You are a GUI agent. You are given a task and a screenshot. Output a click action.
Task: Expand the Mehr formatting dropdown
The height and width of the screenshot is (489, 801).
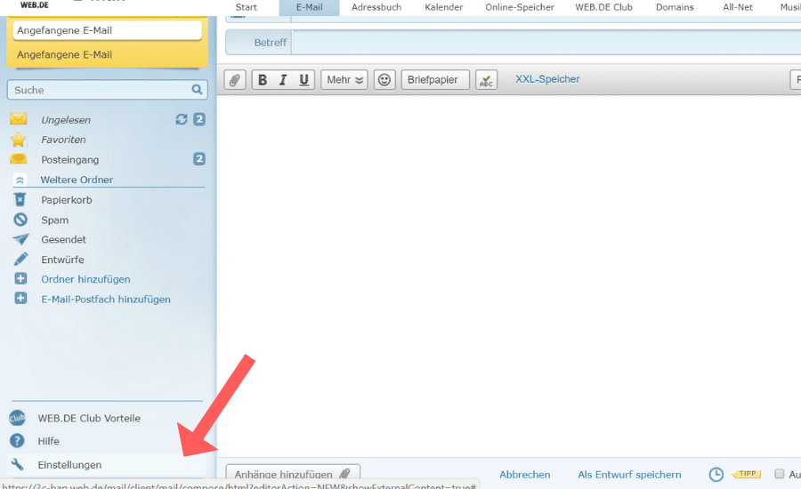pos(344,80)
